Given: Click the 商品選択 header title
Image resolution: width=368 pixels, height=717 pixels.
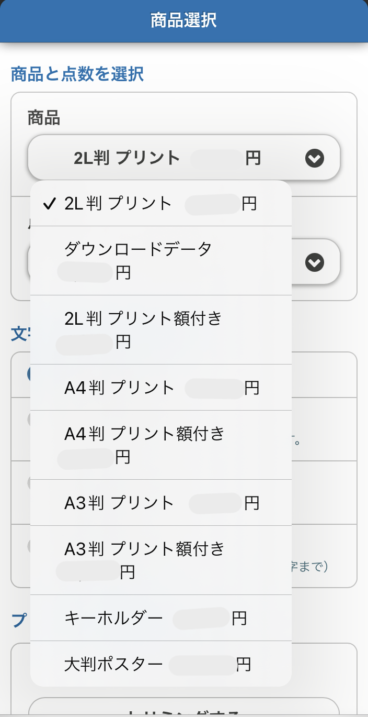Looking at the screenshot, I should coord(183,20).
